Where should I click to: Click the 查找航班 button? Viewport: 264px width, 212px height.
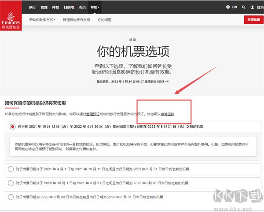(x=254, y=19)
